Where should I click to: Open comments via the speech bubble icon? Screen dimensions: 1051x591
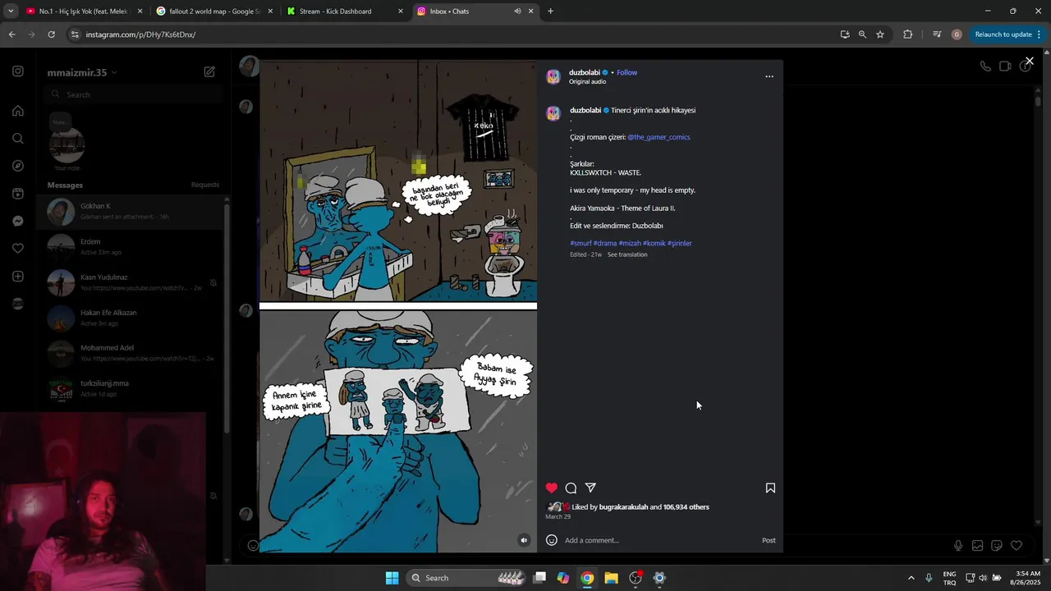(x=571, y=488)
